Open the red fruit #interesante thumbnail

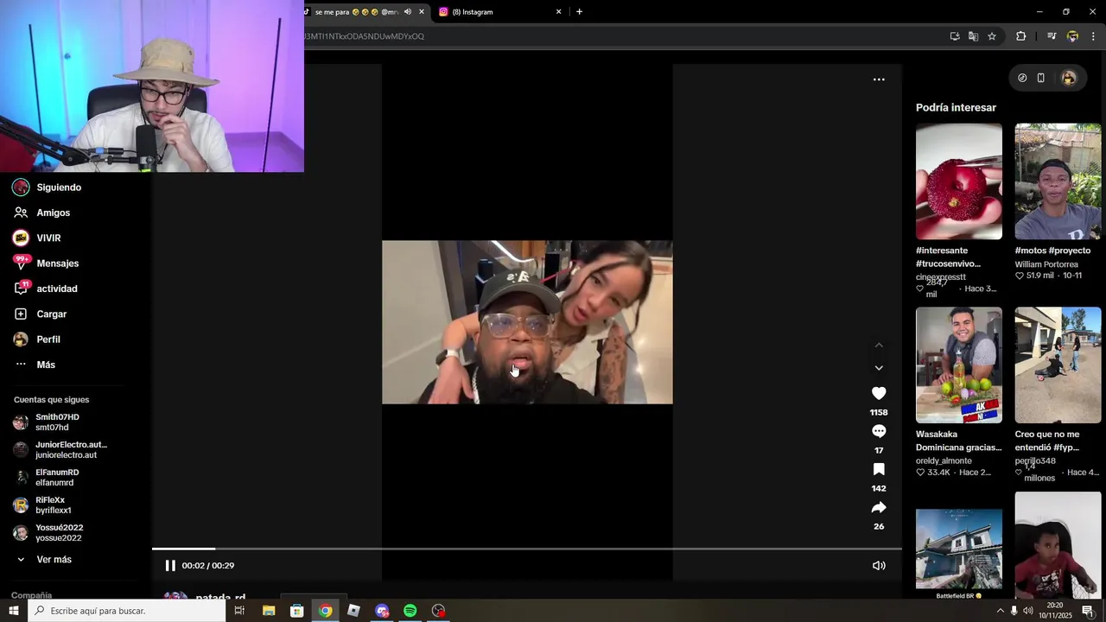(x=959, y=181)
